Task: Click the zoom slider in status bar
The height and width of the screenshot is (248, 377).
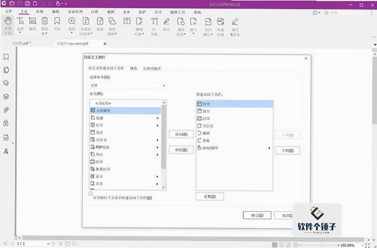Action: pyautogui.click(x=322, y=245)
